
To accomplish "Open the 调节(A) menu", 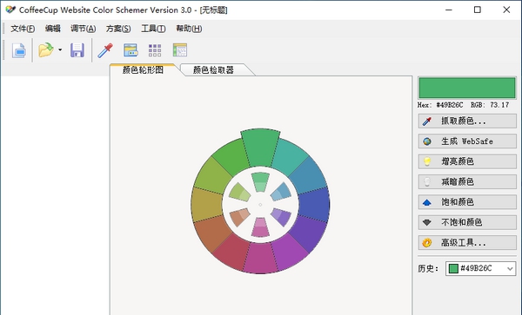I will point(83,29).
